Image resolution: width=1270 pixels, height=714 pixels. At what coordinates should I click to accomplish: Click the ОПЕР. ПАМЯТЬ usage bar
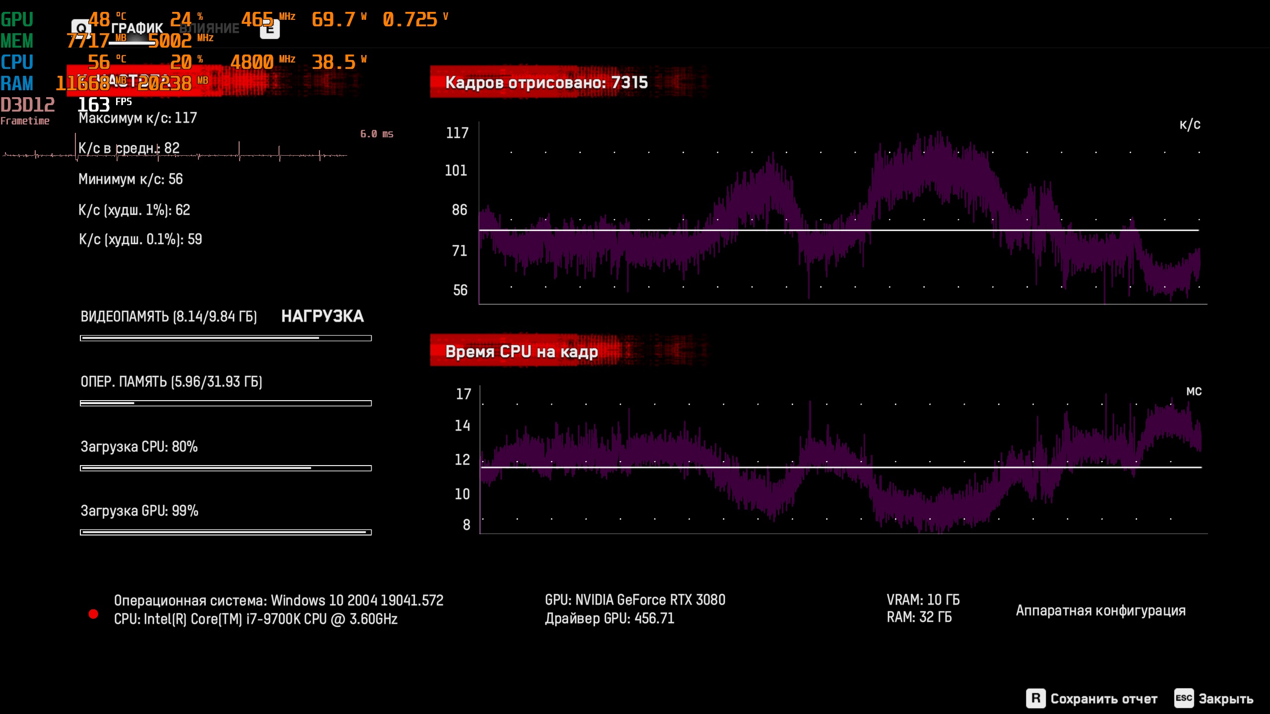[226, 403]
